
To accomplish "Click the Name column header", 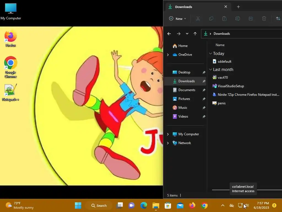I will (220, 45).
